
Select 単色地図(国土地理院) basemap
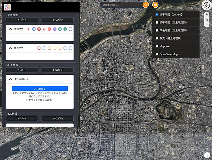176,30
